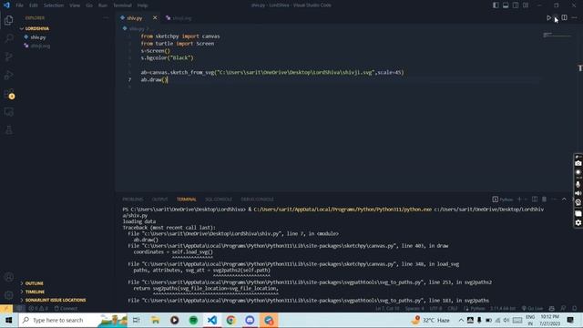Open Windows Start menu
Screen dimensions: 583x328
9,320
